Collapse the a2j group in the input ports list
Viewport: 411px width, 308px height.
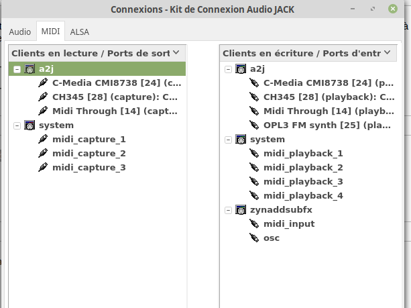pos(228,68)
